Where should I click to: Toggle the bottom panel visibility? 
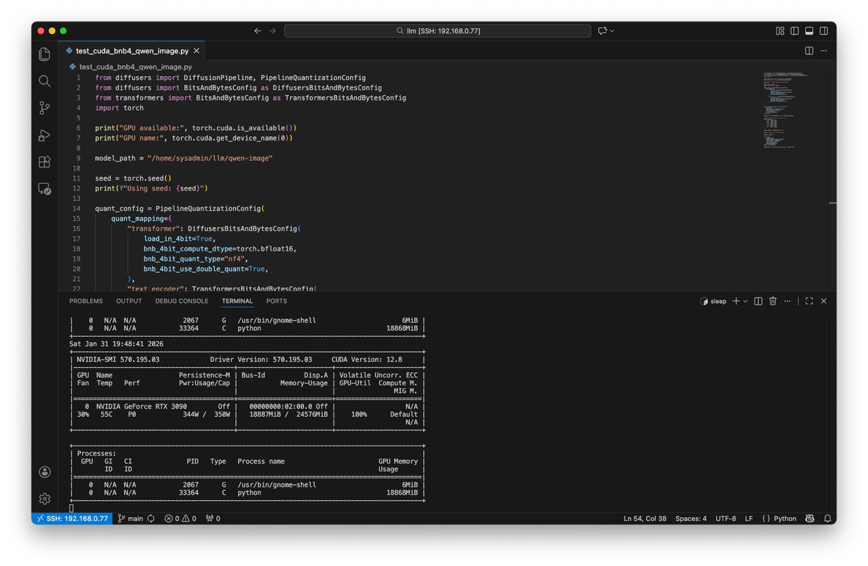pos(809,31)
